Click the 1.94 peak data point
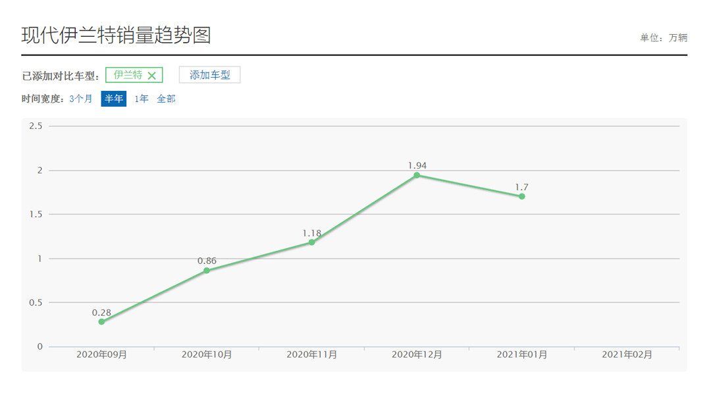This screenshot has width=711, height=395. click(417, 175)
